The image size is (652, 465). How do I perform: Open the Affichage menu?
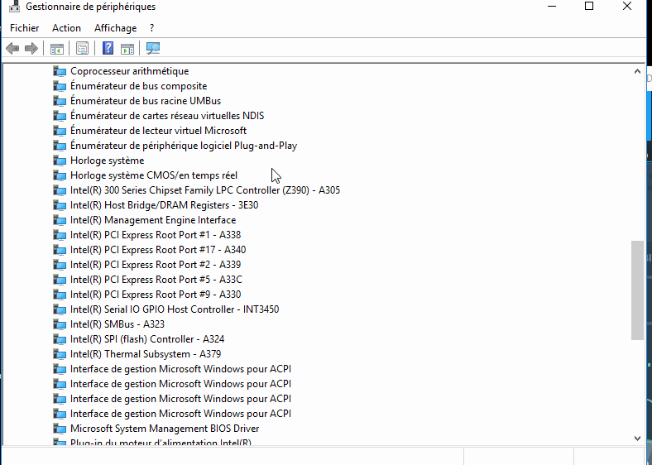[x=116, y=28]
